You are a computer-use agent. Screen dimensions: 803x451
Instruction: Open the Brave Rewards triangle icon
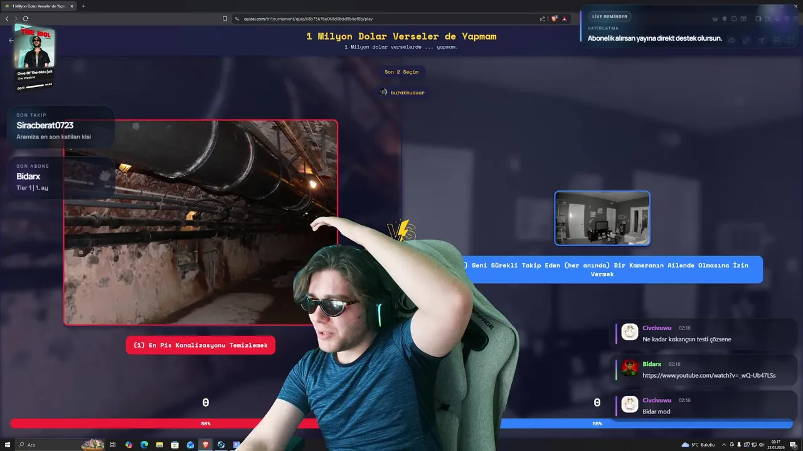565,19
